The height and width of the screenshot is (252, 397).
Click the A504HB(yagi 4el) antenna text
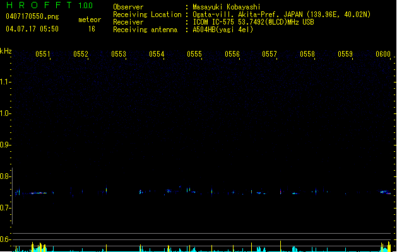[x=223, y=30]
